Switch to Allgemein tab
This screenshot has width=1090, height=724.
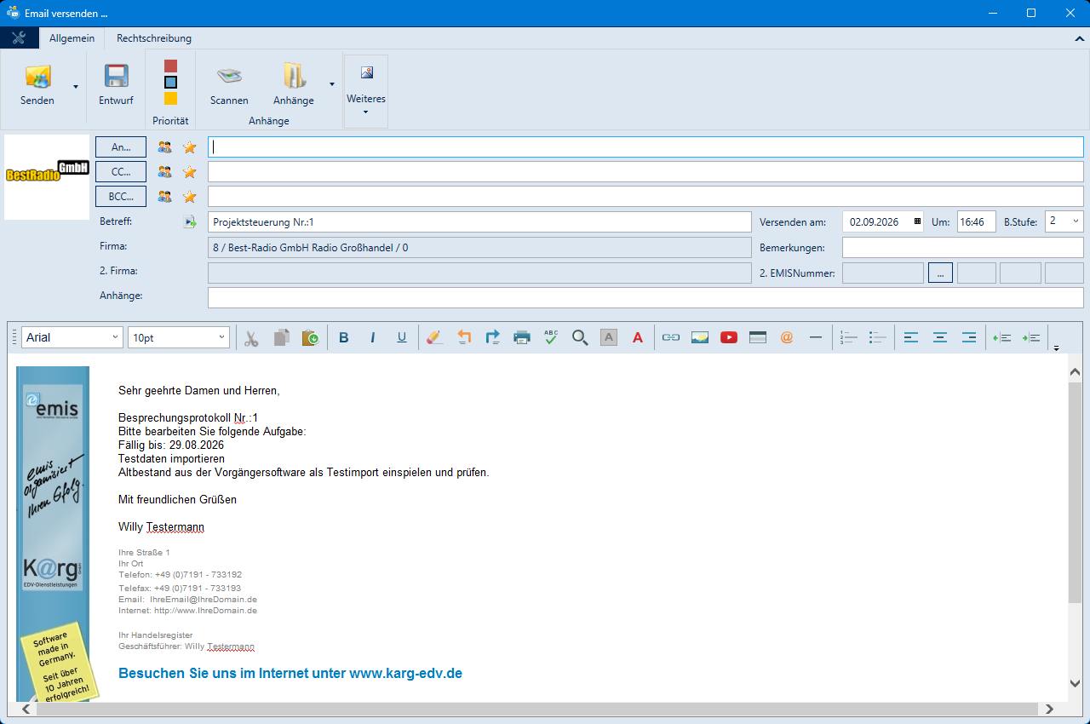point(72,38)
